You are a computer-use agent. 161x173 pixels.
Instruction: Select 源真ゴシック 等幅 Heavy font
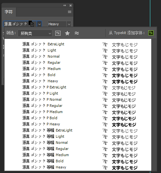coord(78,167)
